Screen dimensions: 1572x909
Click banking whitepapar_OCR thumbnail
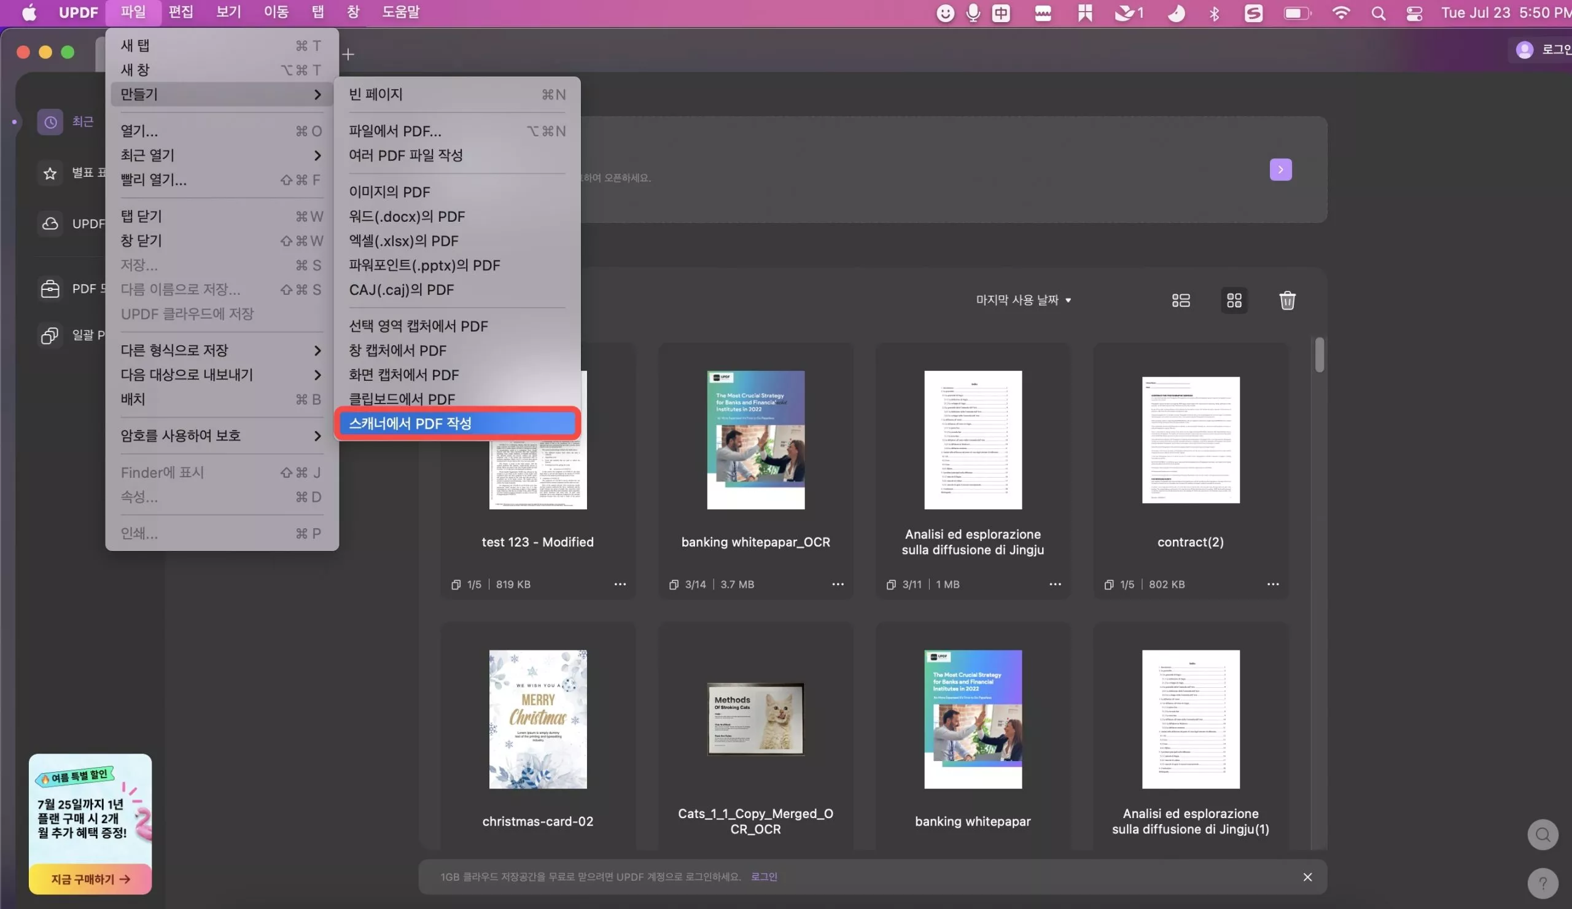pos(755,439)
